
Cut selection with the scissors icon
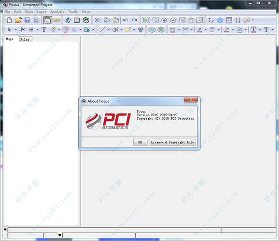click(x=98, y=20)
